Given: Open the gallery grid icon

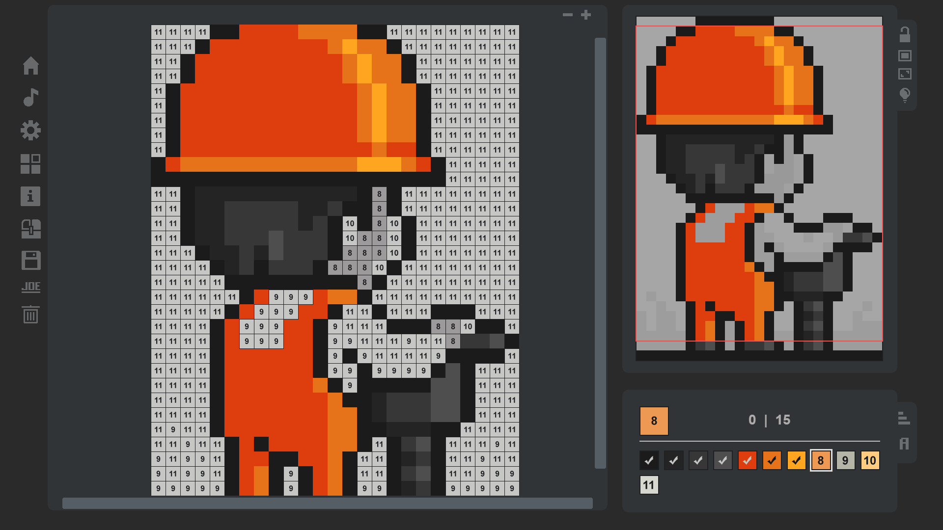Looking at the screenshot, I should pos(30,164).
